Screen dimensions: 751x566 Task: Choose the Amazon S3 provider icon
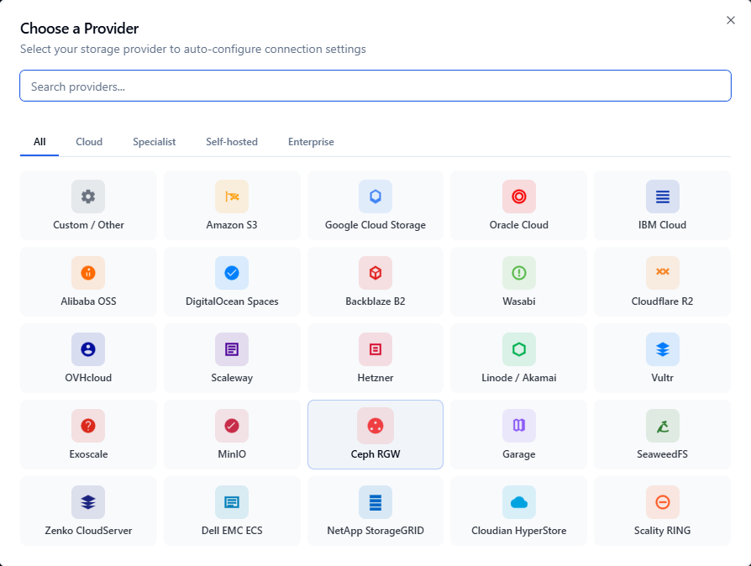(x=232, y=197)
